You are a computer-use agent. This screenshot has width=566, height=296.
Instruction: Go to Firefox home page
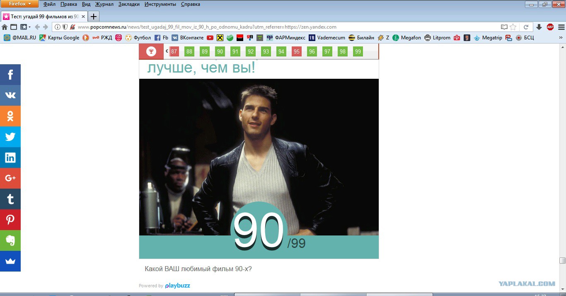click(5, 27)
